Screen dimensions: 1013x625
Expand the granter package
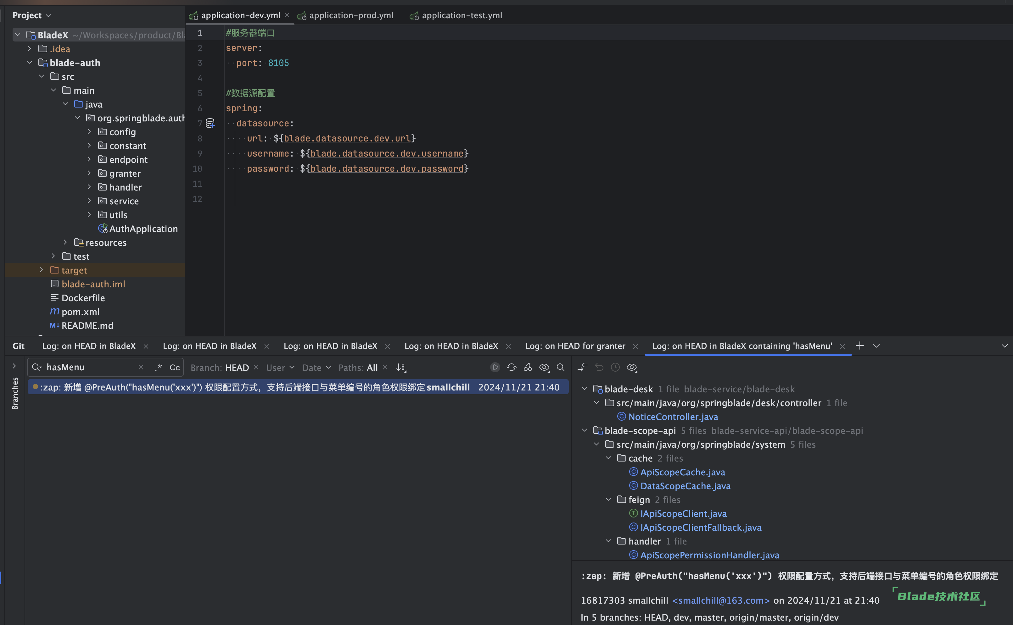coord(89,173)
